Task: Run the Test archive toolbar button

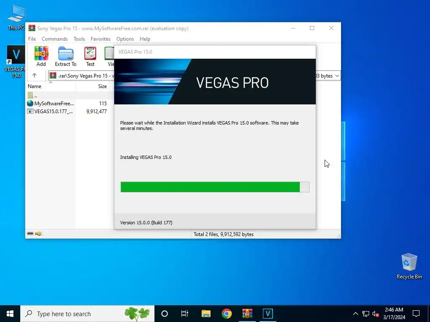Action: (90, 57)
